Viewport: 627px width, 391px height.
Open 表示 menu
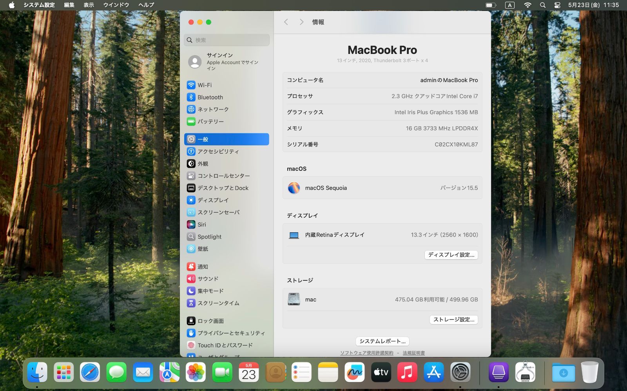[x=89, y=5]
